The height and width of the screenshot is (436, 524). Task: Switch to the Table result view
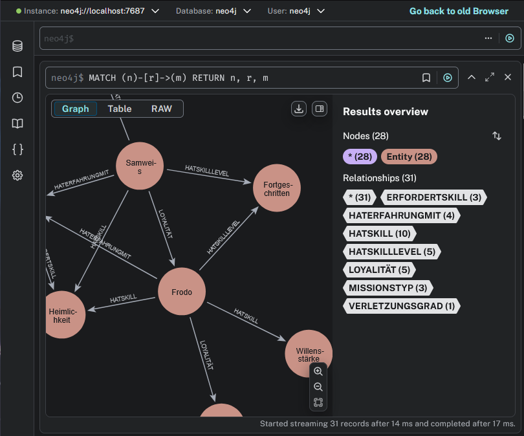tap(120, 109)
